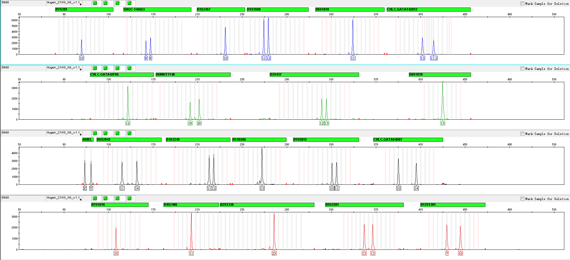Open Hugen_21HS_Kit dropdown in top blue panel
The width and height of the screenshot is (570, 260).
pos(81,4)
